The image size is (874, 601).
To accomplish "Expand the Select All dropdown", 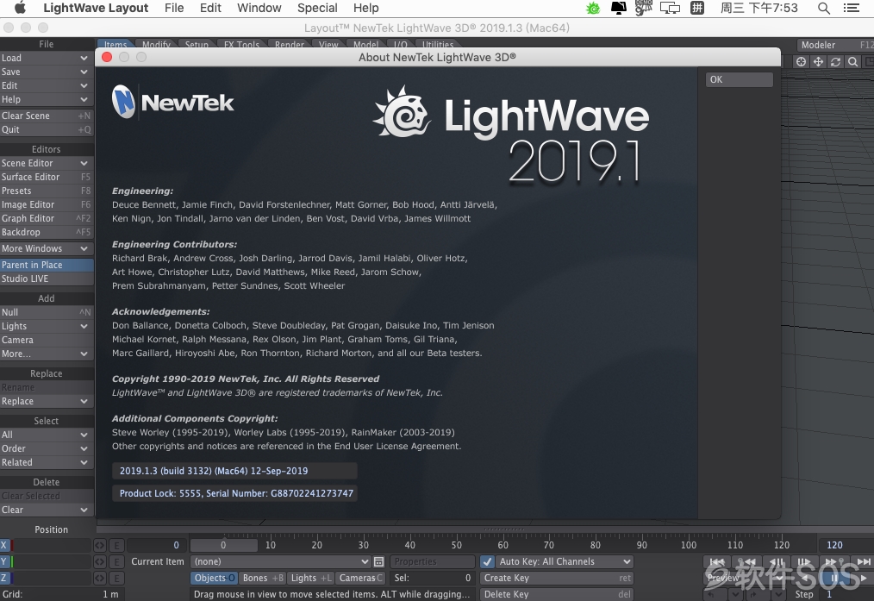I will pos(47,435).
